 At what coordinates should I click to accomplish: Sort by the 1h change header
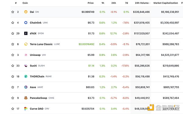(103, 3)
